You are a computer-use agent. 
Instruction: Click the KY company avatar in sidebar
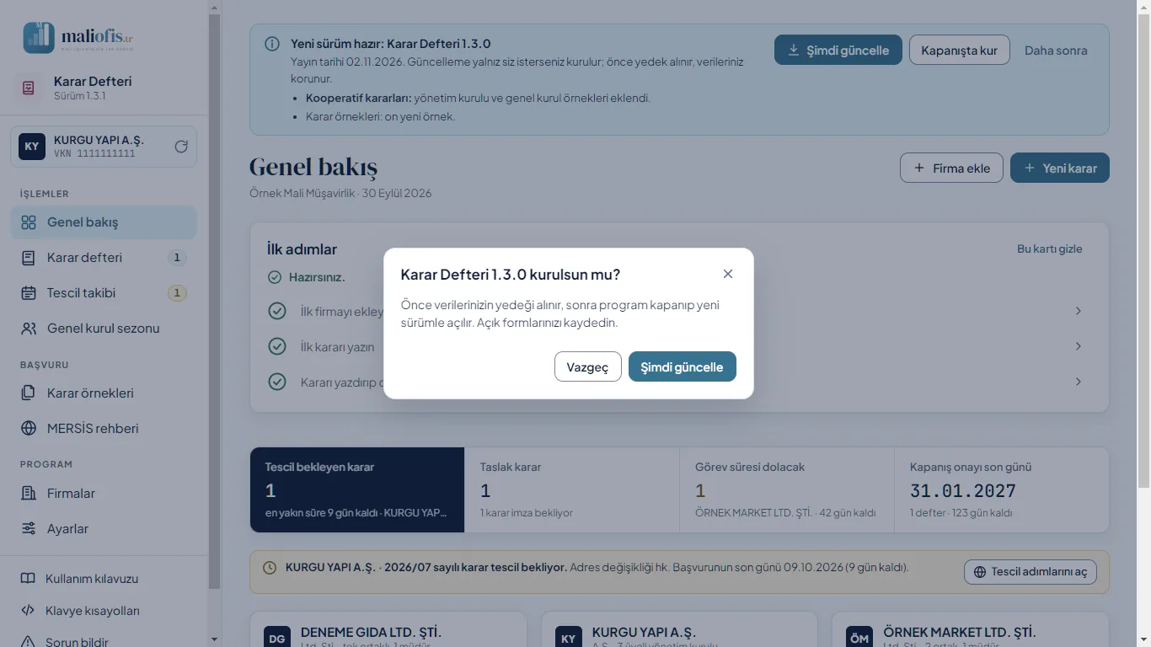(x=32, y=147)
